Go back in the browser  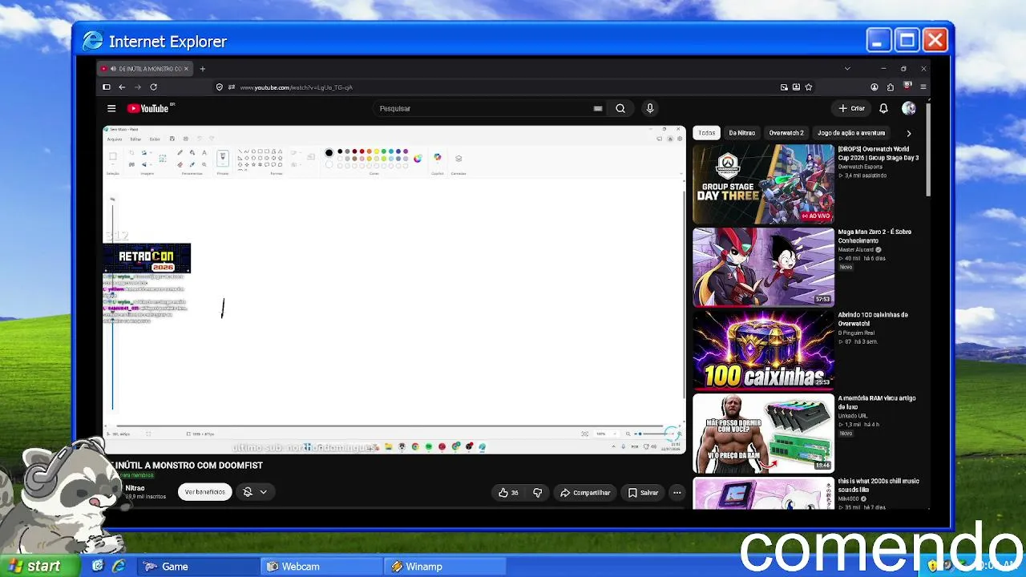[x=122, y=87]
